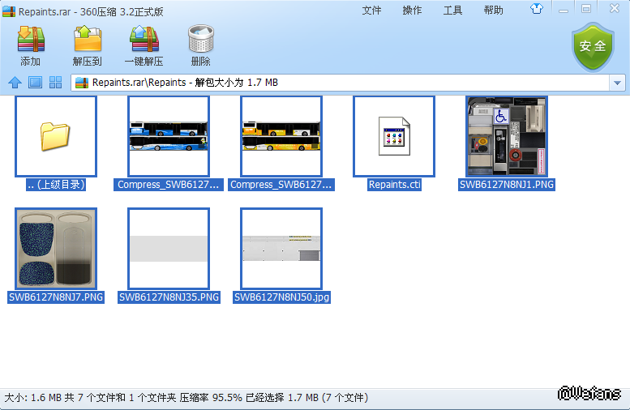The width and height of the screenshot is (630, 410).
Task: Click the 'SWB6127N8NJ7.PNG' file name
Action: [56, 297]
